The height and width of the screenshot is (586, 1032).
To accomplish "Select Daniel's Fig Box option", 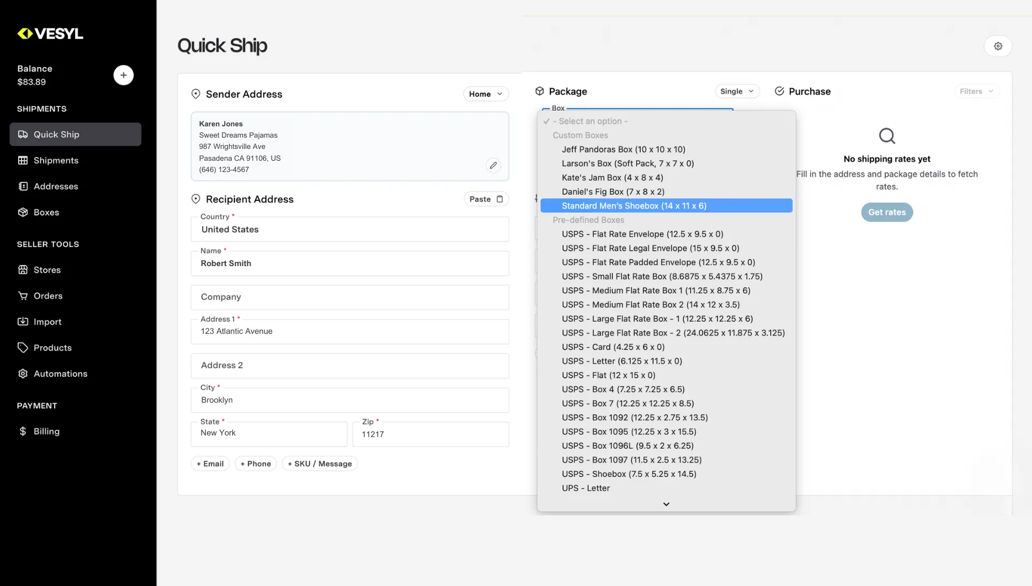I will [x=666, y=192].
